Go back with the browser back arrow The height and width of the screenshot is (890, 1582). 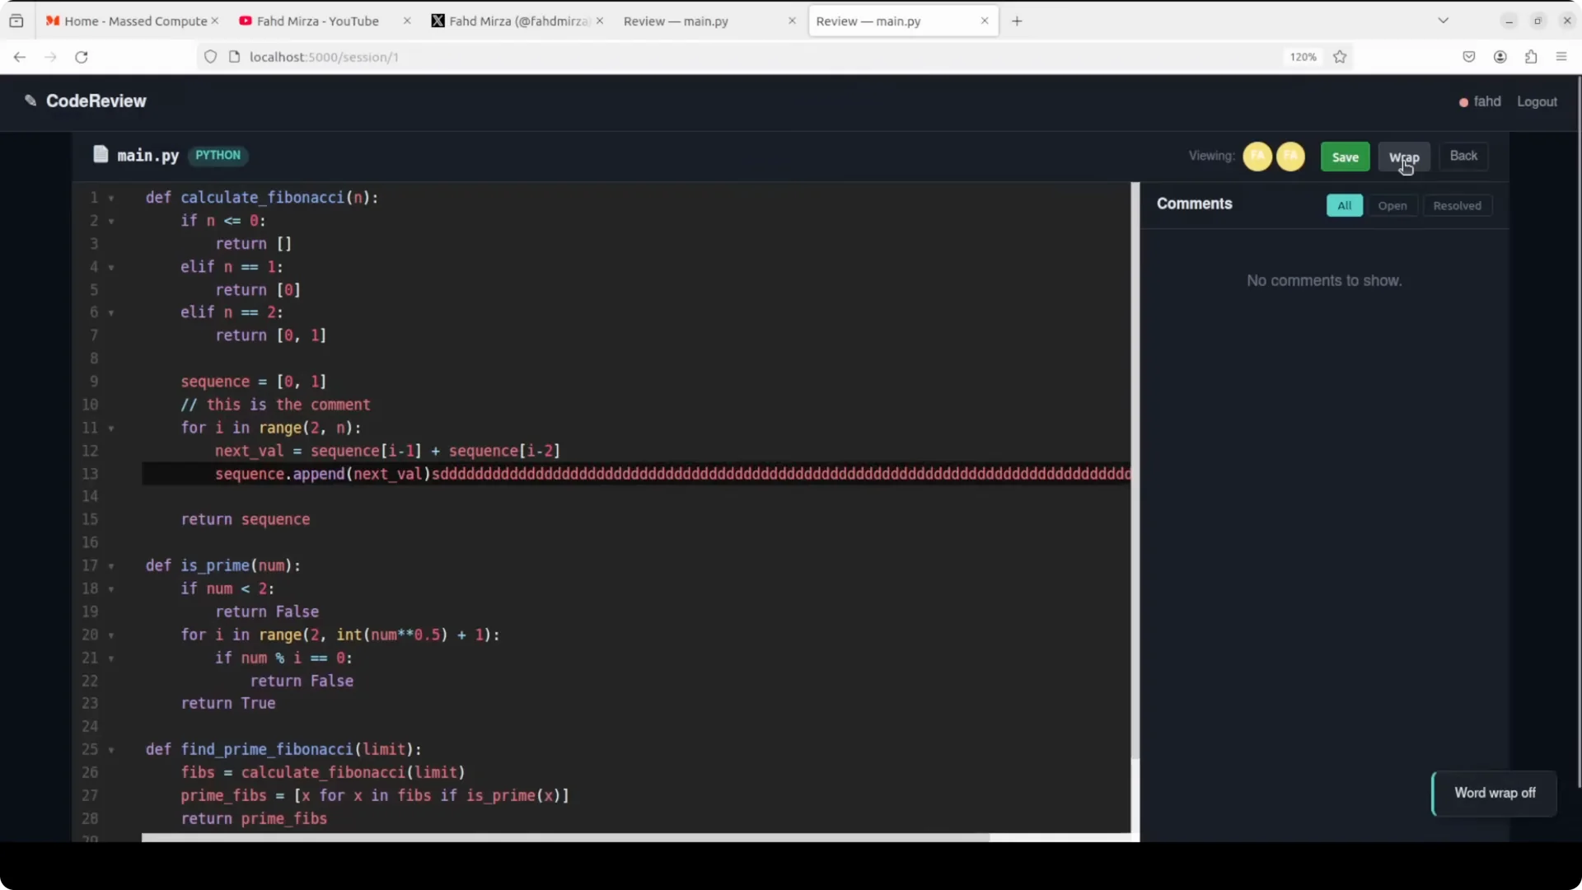(x=20, y=57)
